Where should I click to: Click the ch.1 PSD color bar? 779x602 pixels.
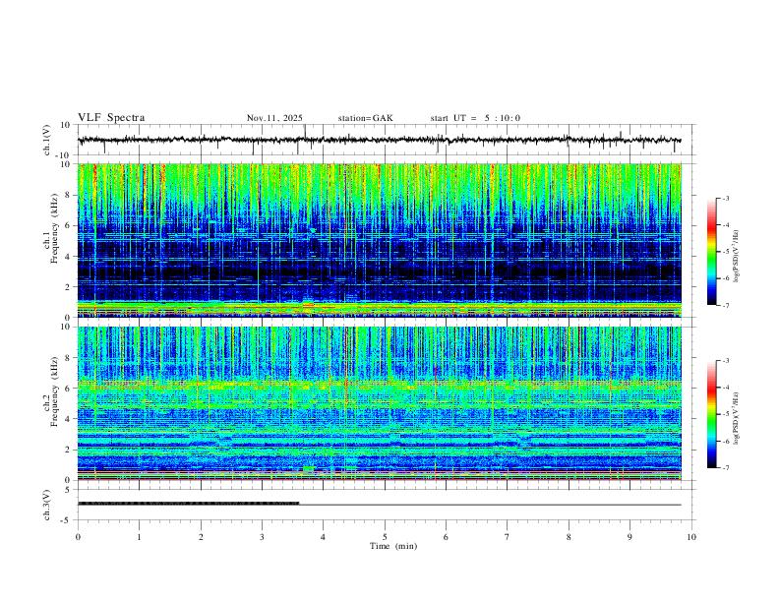(712, 252)
